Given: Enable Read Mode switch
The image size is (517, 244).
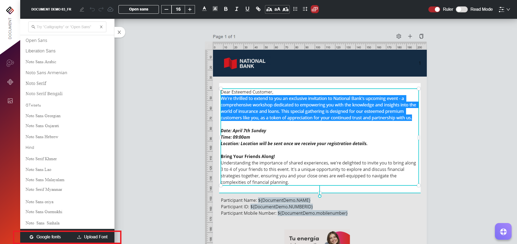Looking at the screenshot, I should pyautogui.click(x=462, y=9).
